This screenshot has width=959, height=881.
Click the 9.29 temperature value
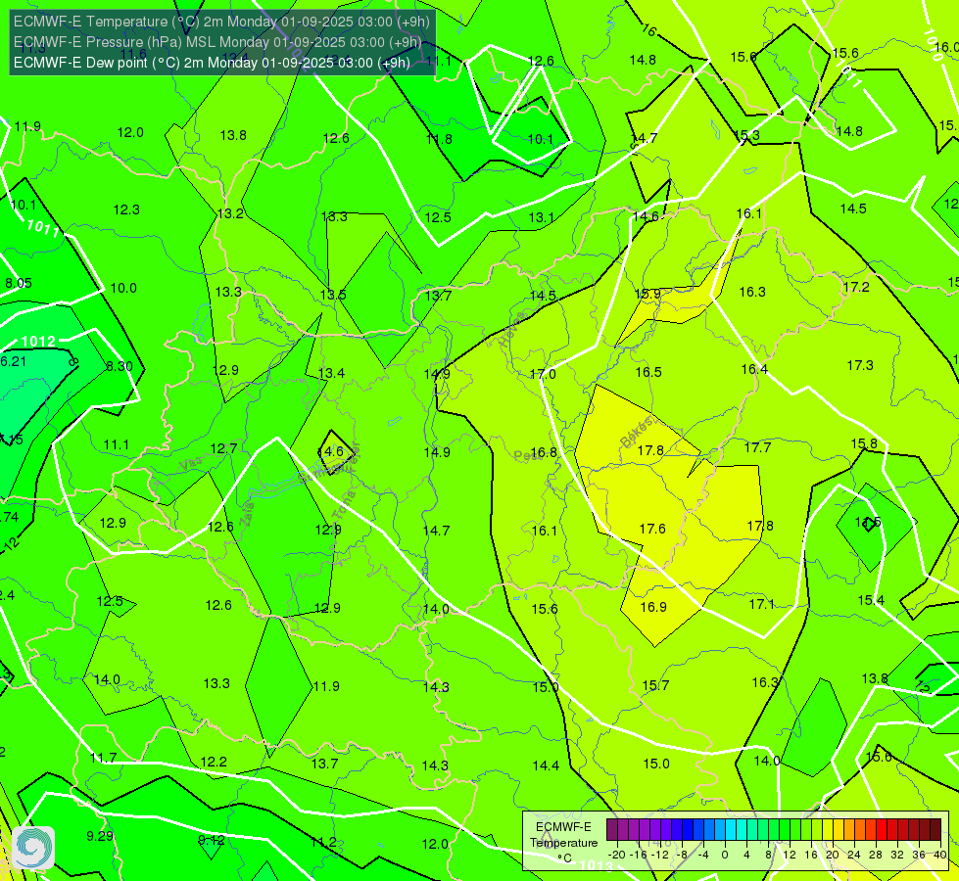(x=100, y=836)
